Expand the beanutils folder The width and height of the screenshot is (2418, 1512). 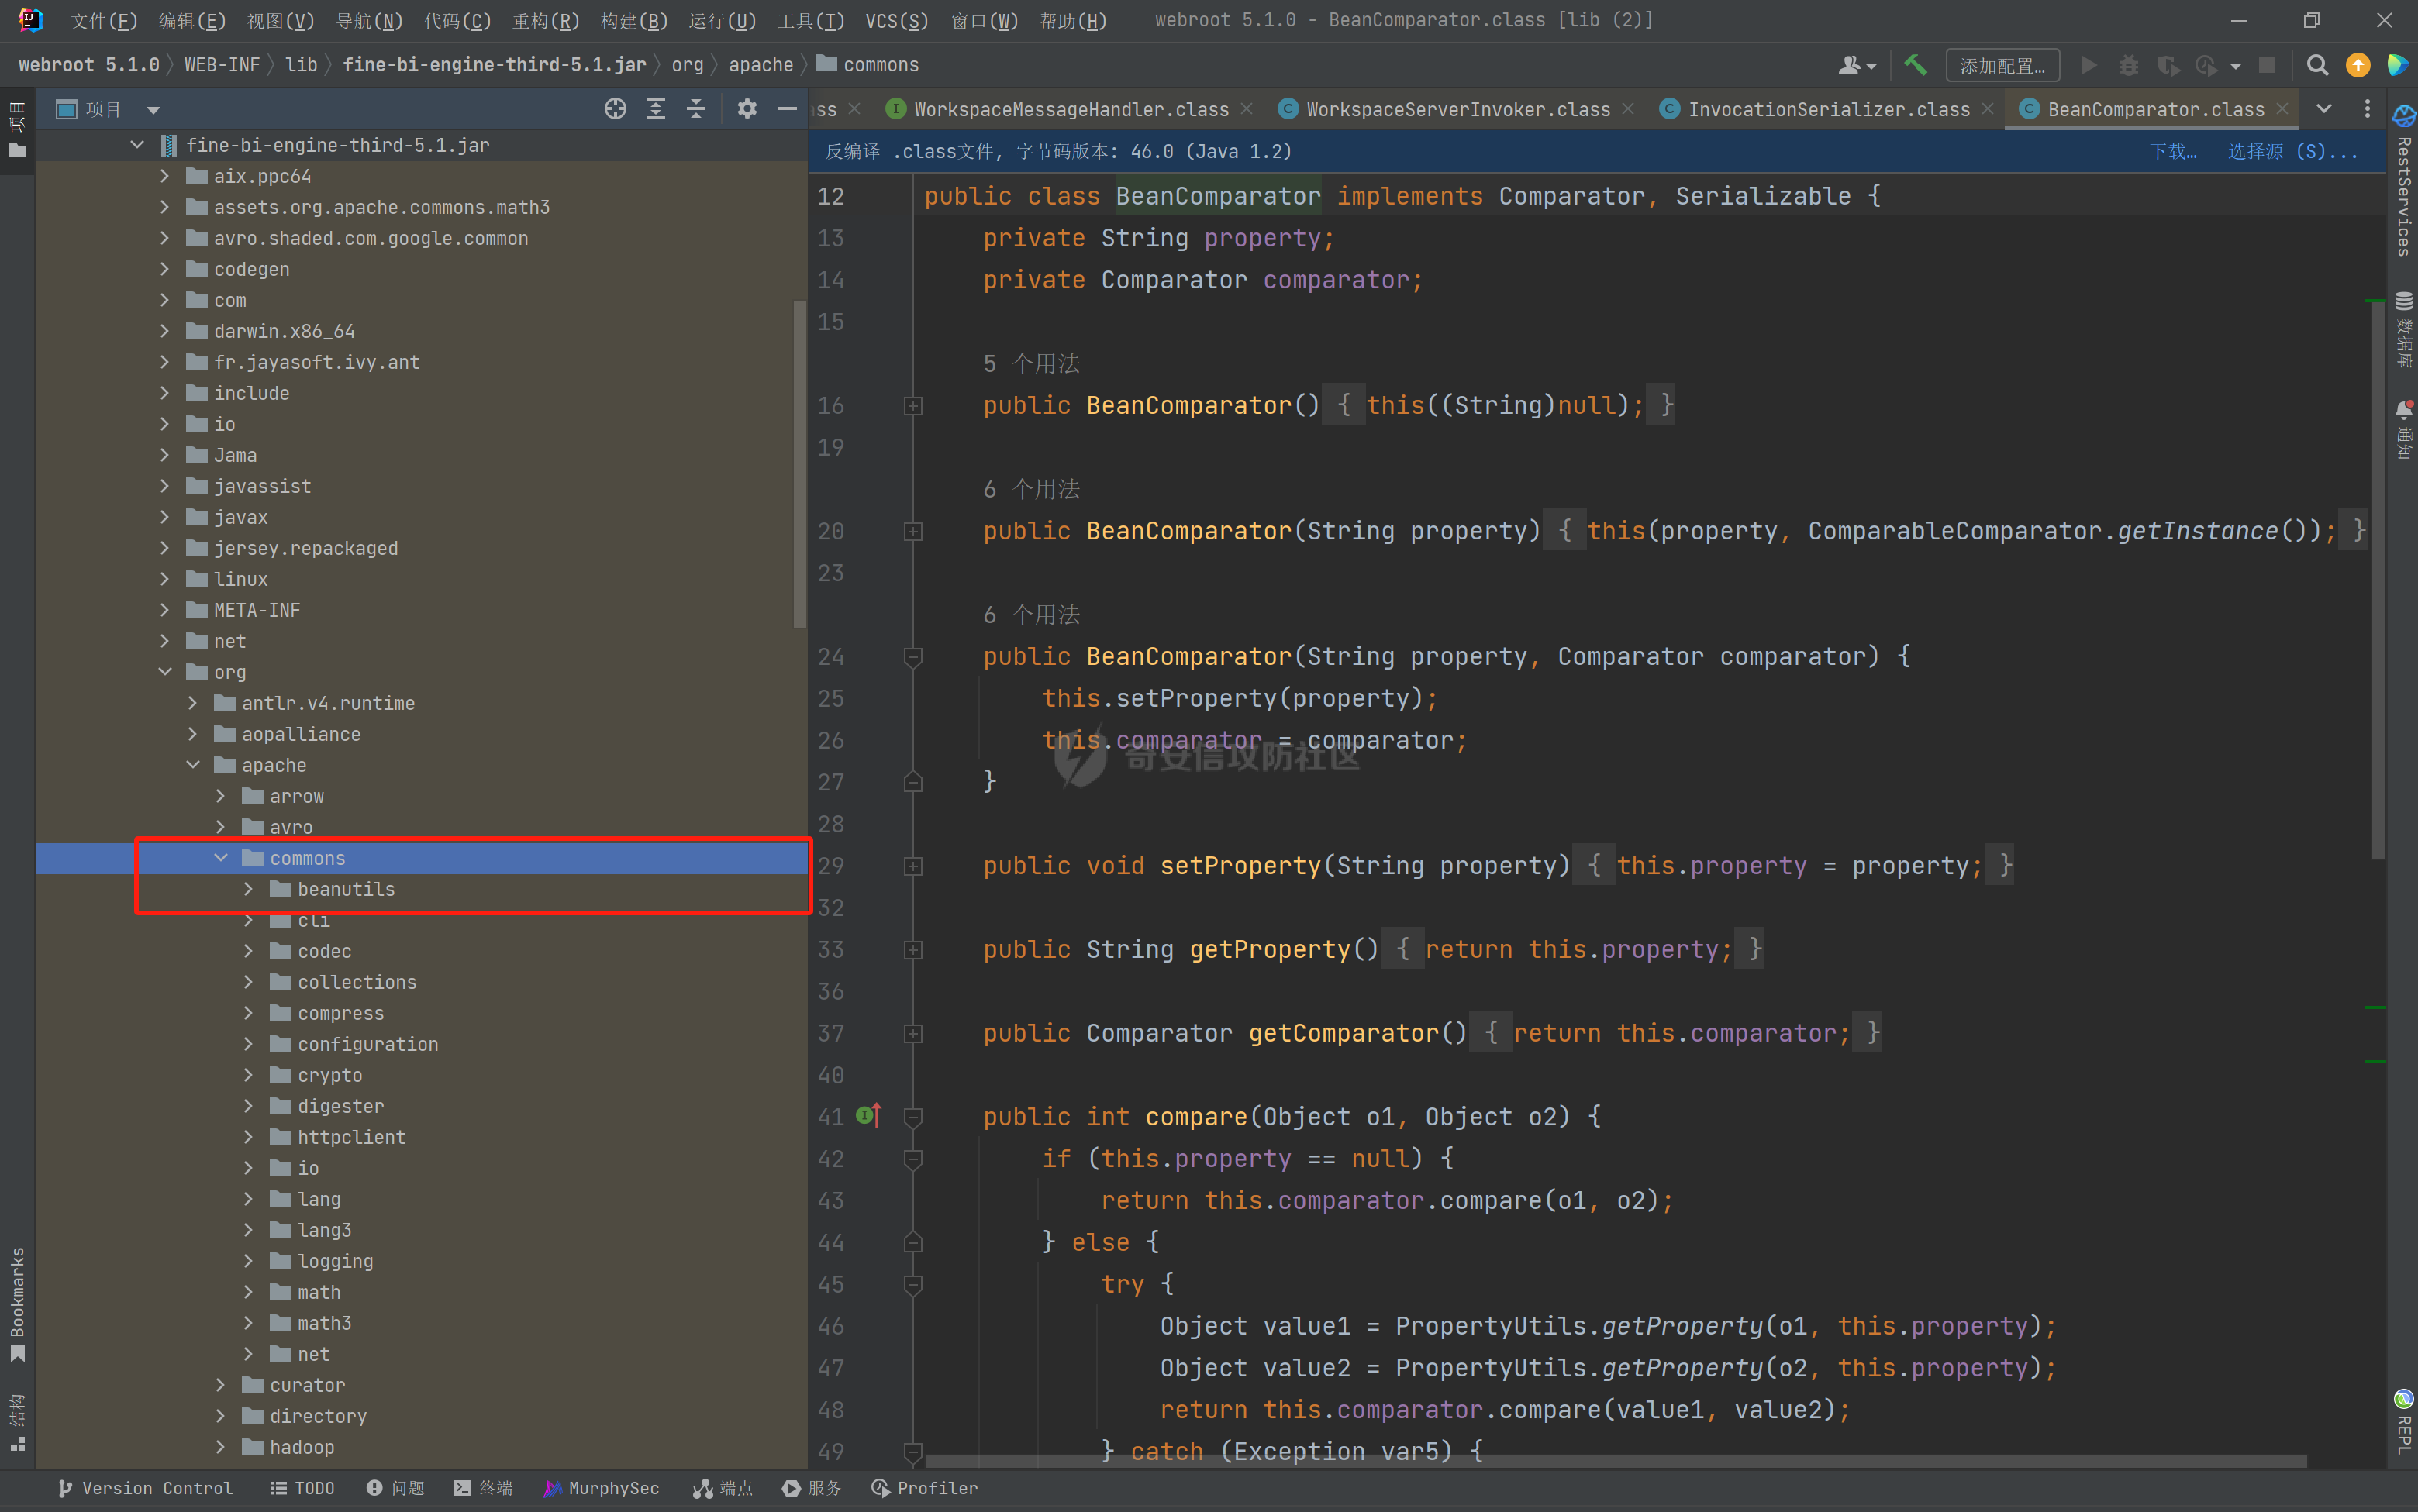(x=248, y=889)
